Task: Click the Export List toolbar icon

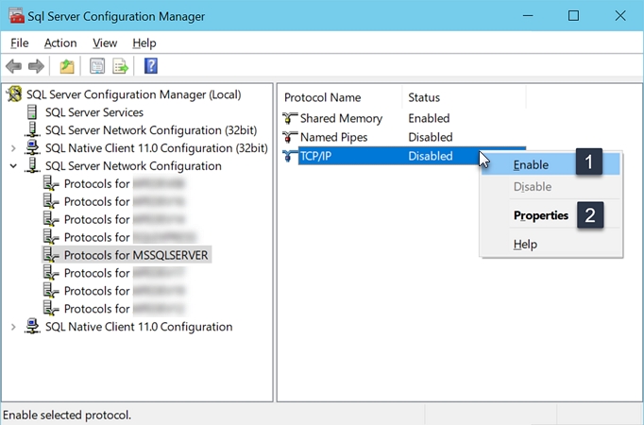Action: 121,66
